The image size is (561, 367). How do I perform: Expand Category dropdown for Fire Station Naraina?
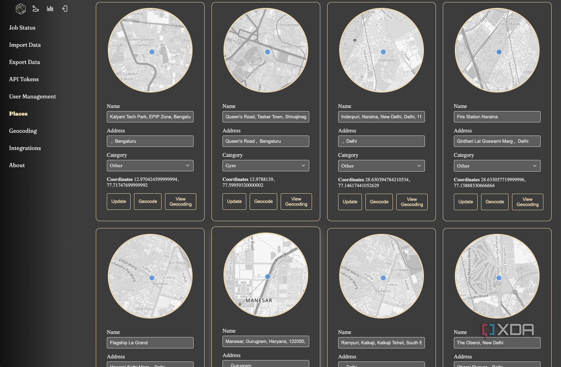(x=497, y=166)
